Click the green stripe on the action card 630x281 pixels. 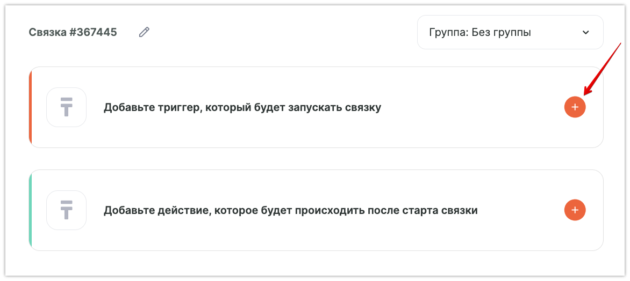point(31,210)
